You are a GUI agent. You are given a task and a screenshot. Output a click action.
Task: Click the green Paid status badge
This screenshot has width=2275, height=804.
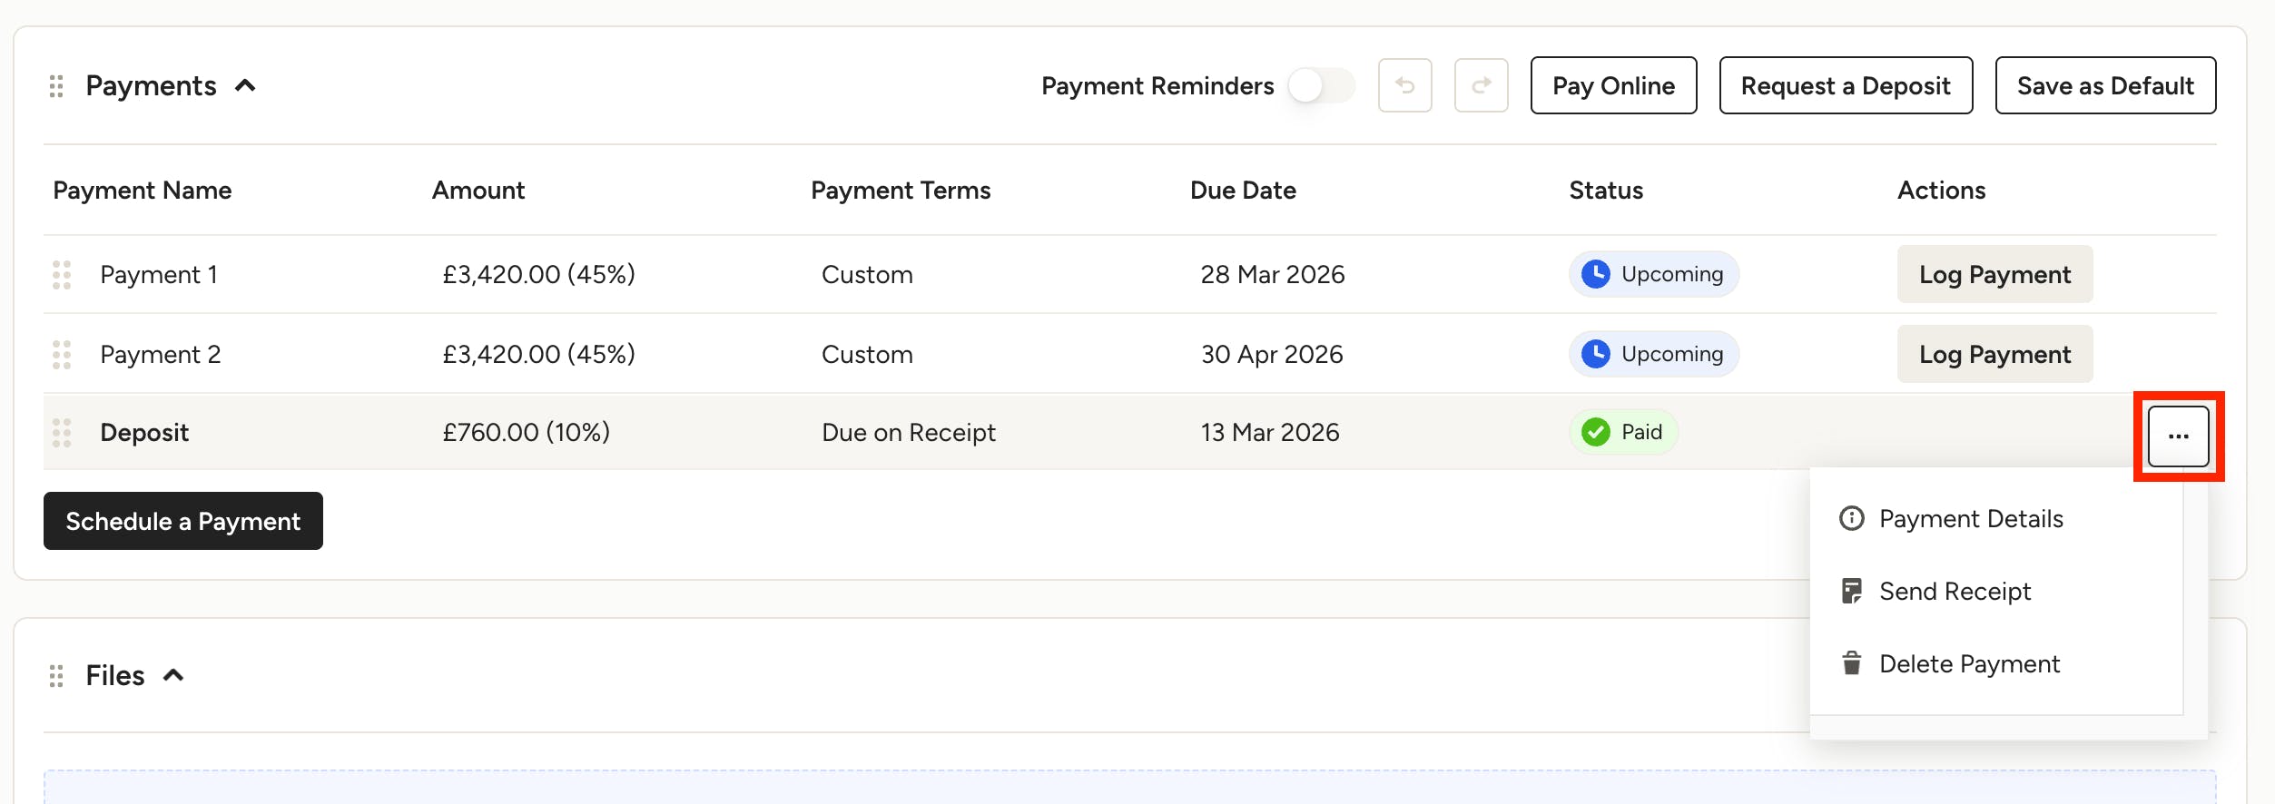(x=1623, y=432)
